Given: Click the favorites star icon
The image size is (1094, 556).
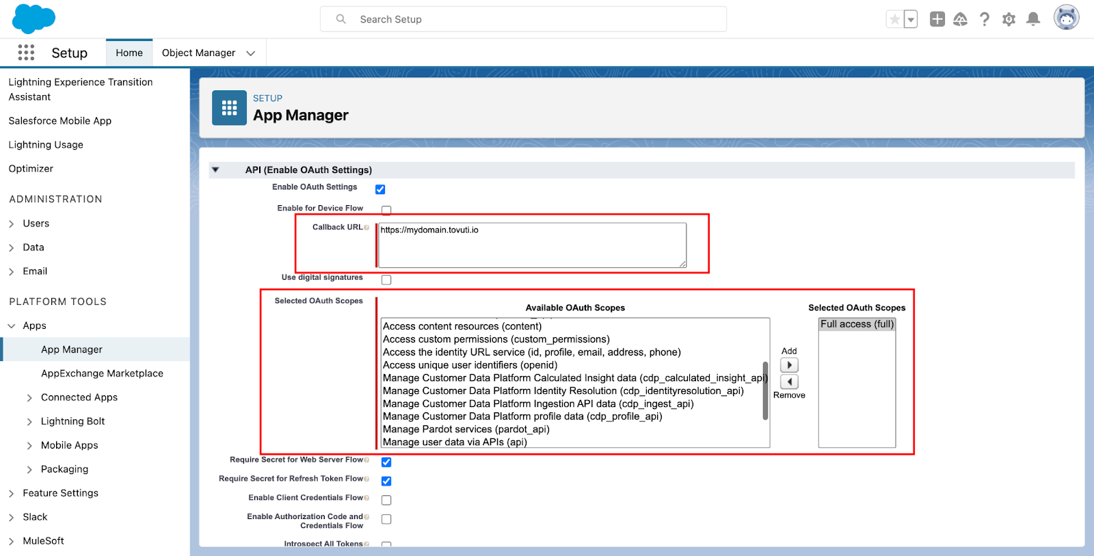Looking at the screenshot, I should click(894, 19).
